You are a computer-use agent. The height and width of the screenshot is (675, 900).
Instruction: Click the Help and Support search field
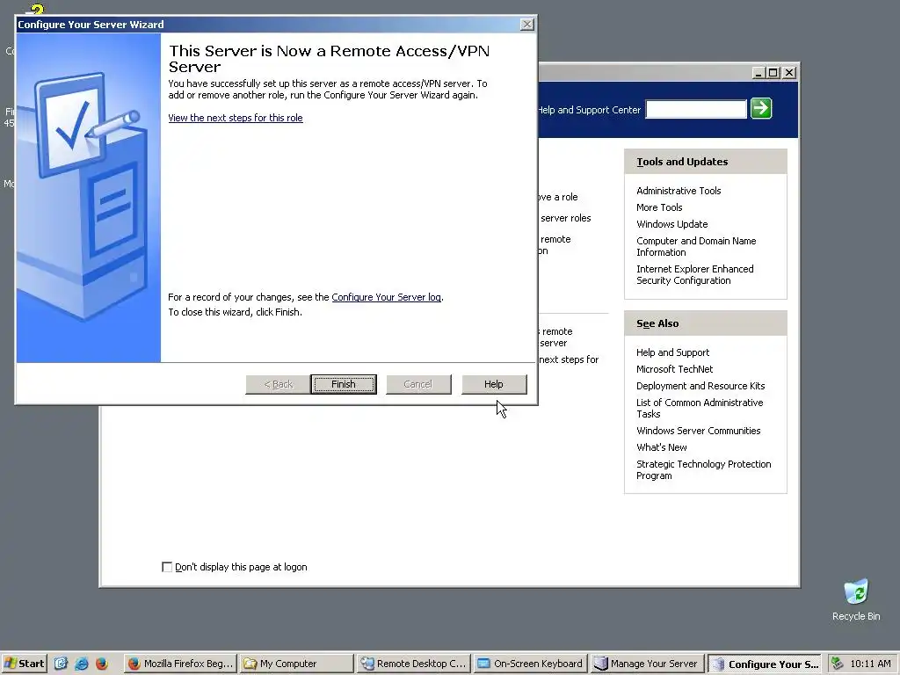point(696,109)
